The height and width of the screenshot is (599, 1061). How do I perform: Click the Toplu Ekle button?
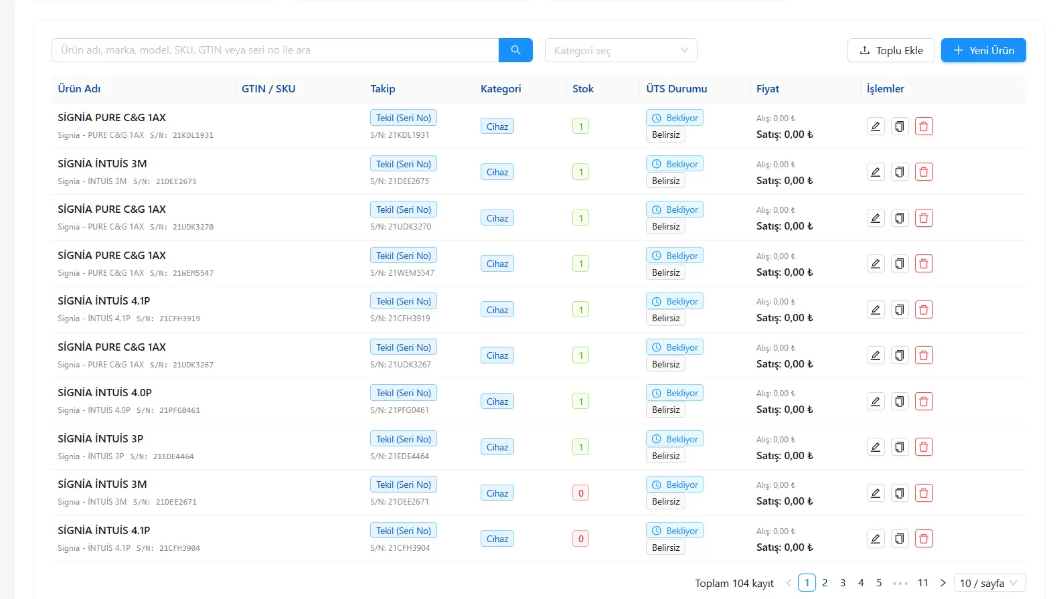pos(891,50)
